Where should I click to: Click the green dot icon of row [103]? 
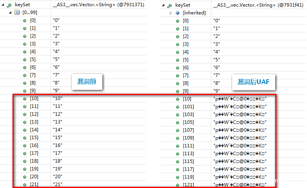[178, 115]
